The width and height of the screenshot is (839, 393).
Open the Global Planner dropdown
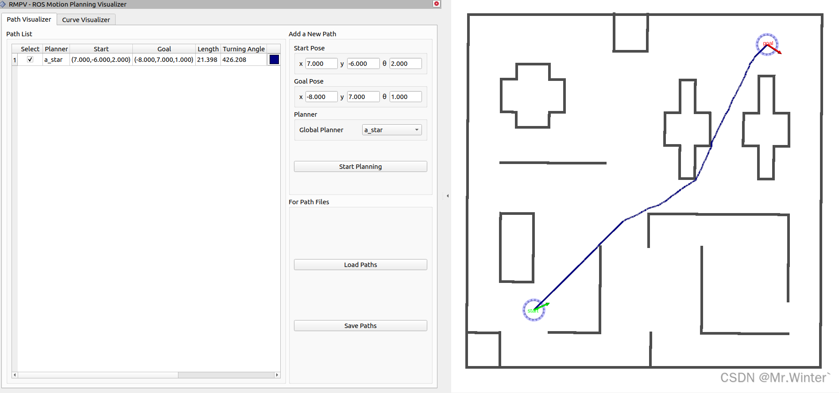click(392, 130)
